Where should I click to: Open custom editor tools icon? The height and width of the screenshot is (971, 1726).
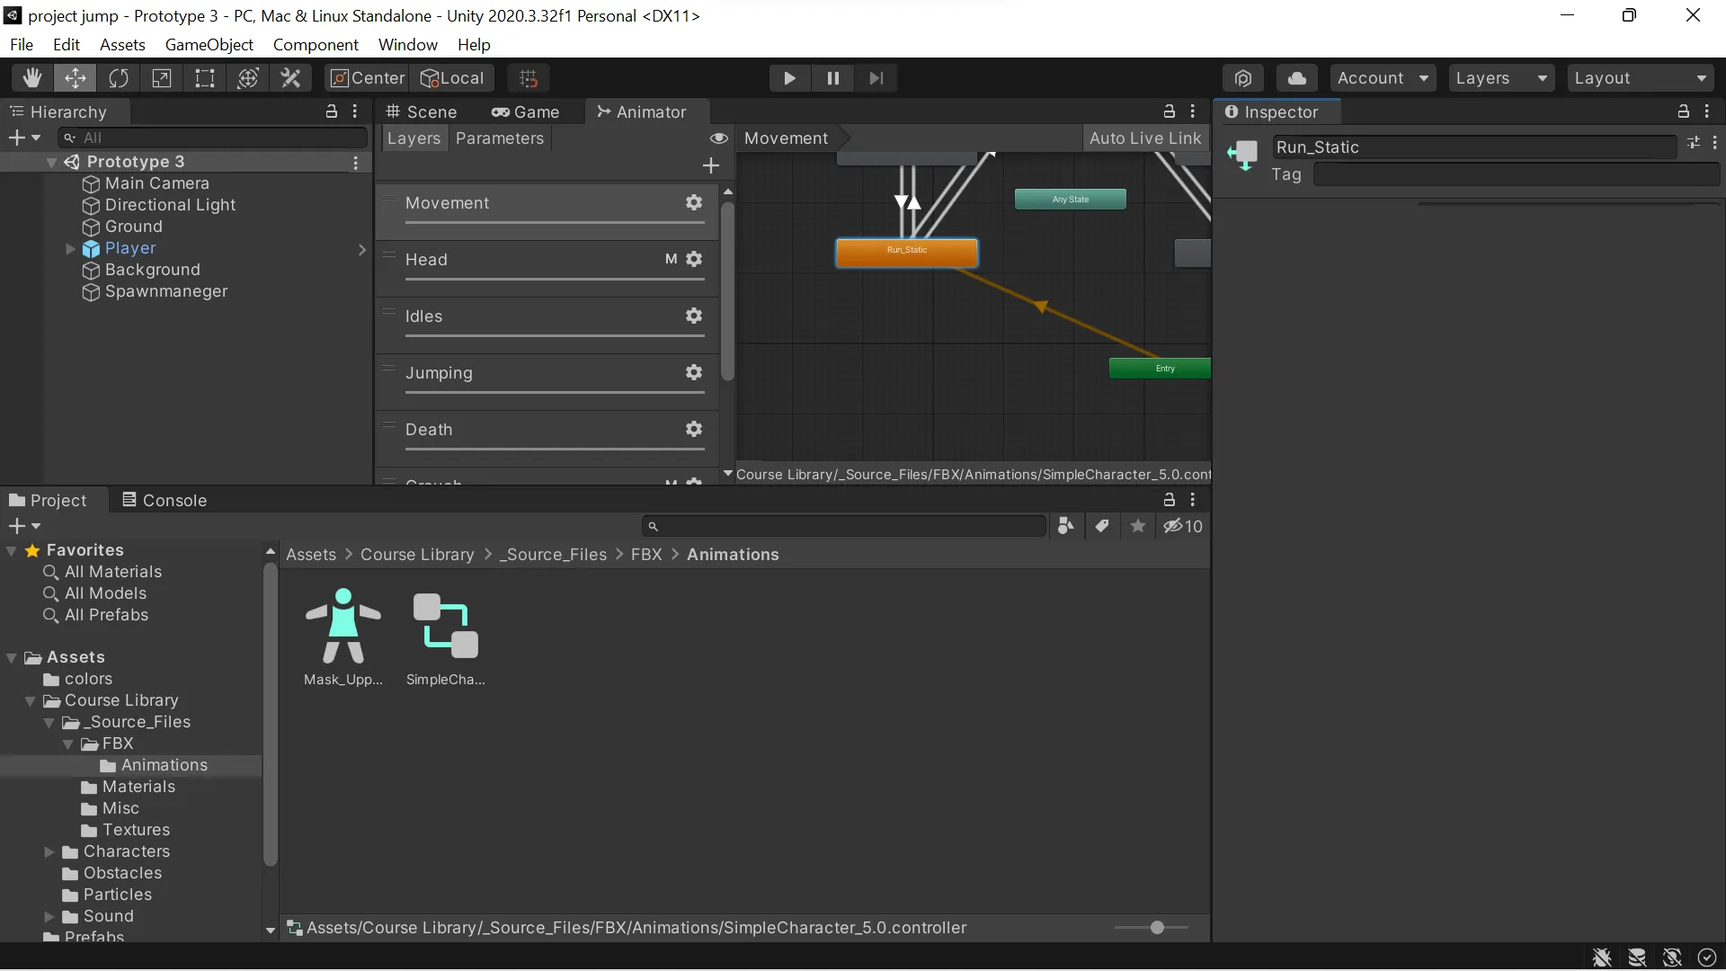point(291,78)
